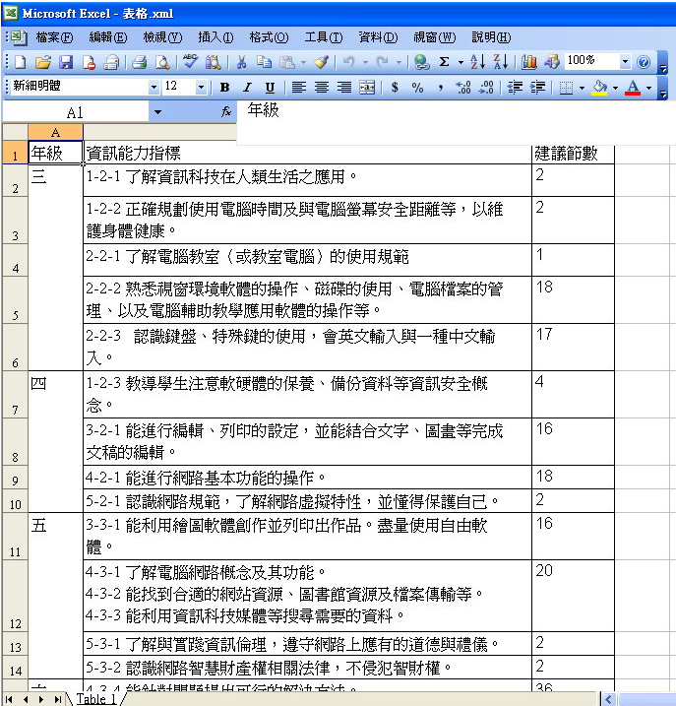Viewport: 676px width, 706px height.
Task: Open Excel Help question mark icon
Action: pyautogui.click(x=644, y=62)
